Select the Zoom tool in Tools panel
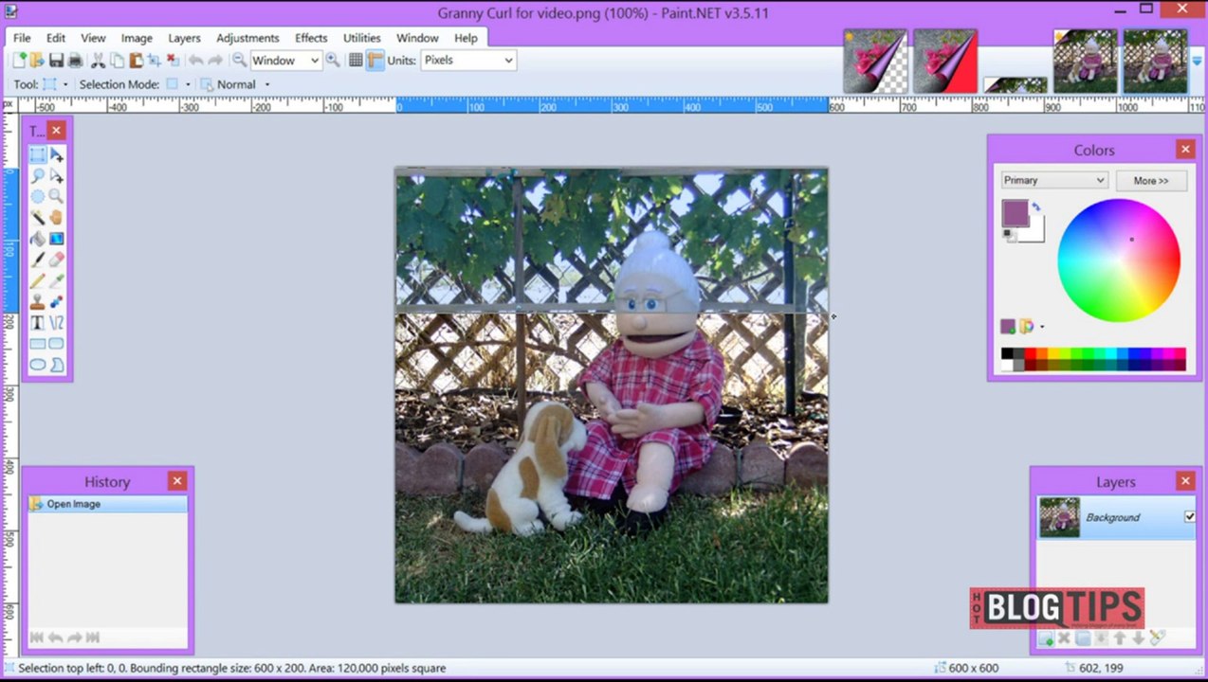The height and width of the screenshot is (682, 1208). tap(57, 196)
